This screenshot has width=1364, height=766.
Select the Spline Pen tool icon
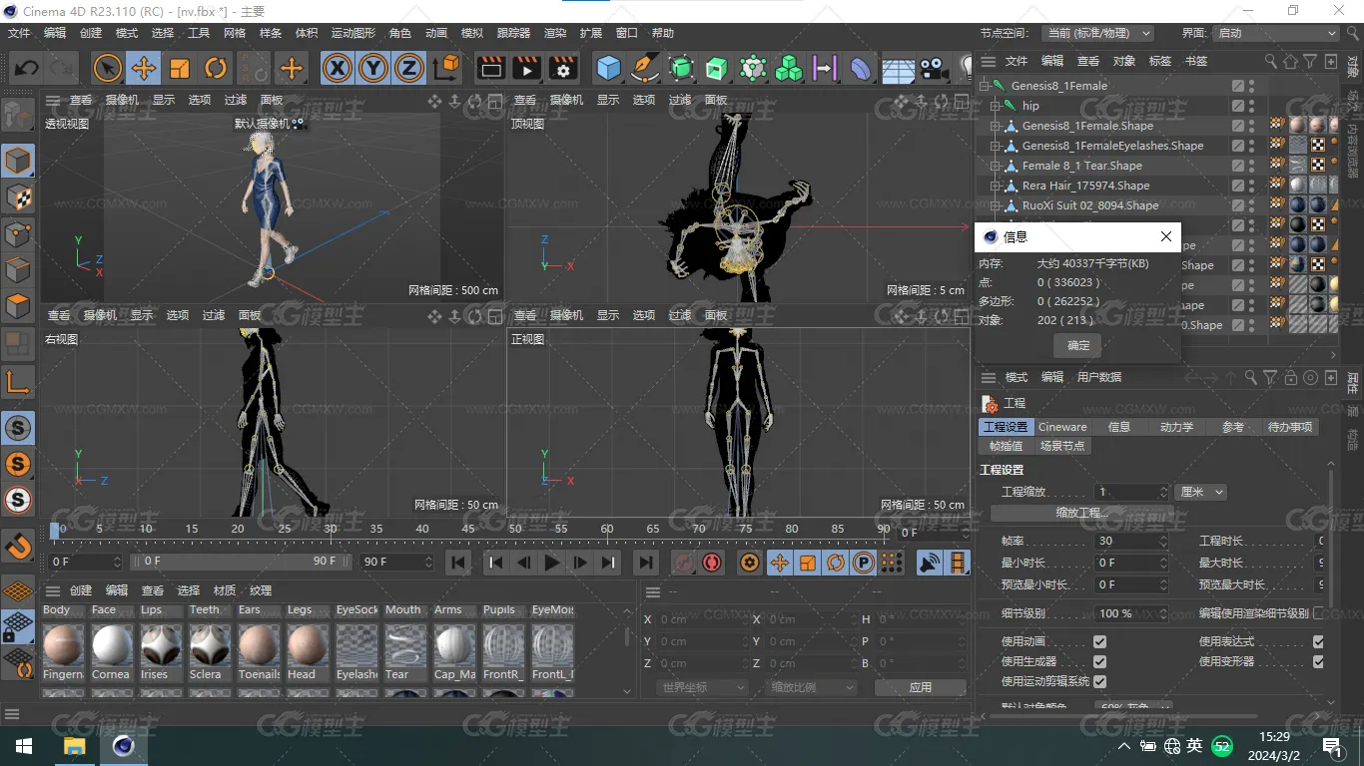(645, 68)
